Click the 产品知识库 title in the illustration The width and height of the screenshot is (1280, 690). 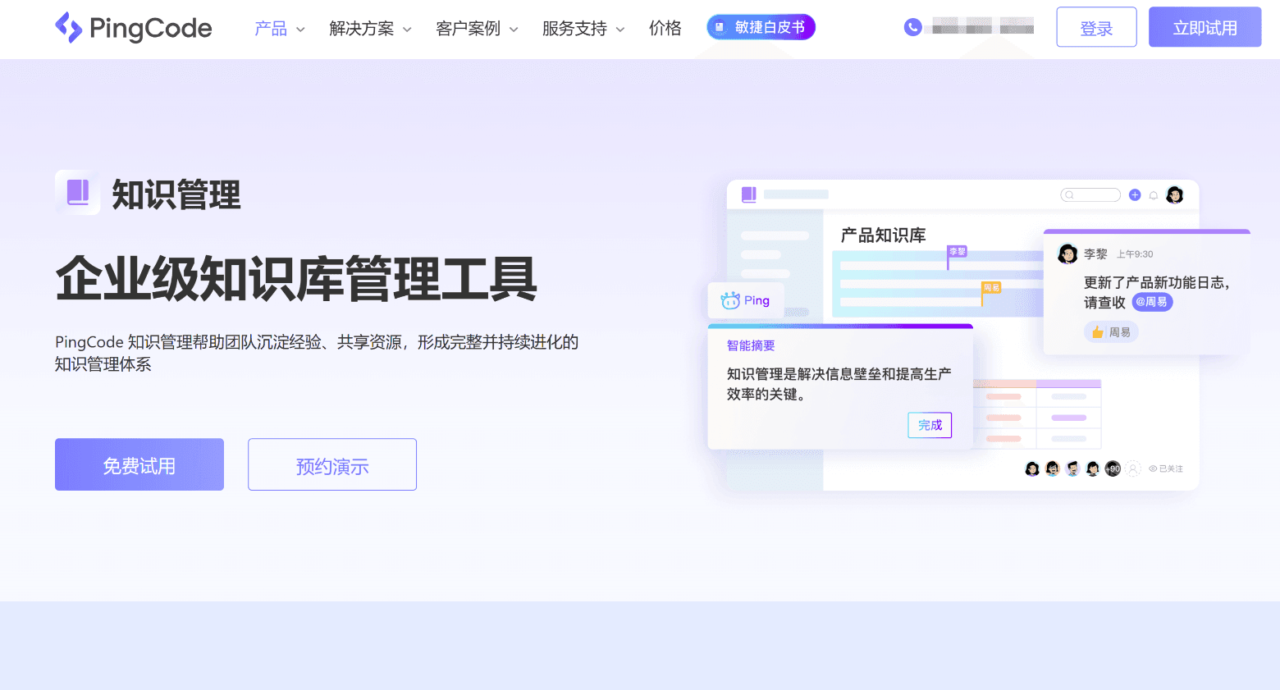883,235
